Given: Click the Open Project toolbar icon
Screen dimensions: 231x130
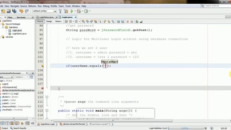Looking at the screenshot, I should pos(9,11).
